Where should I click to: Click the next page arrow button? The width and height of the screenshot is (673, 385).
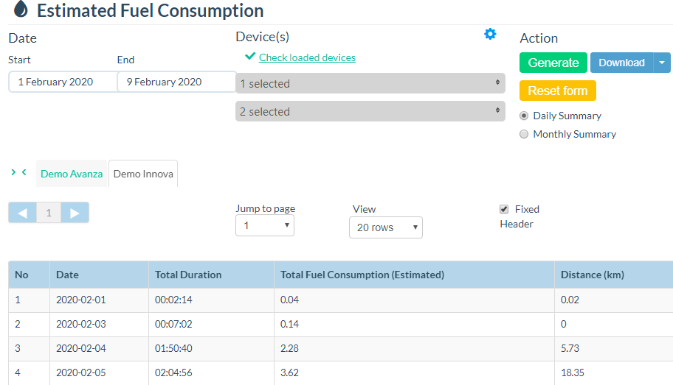point(75,213)
